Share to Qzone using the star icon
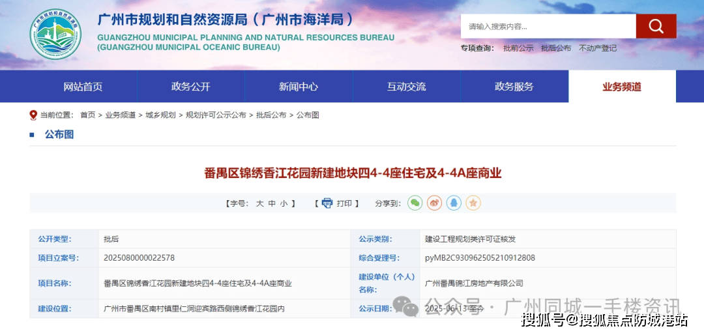The image size is (704, 335). click(473, 203)
